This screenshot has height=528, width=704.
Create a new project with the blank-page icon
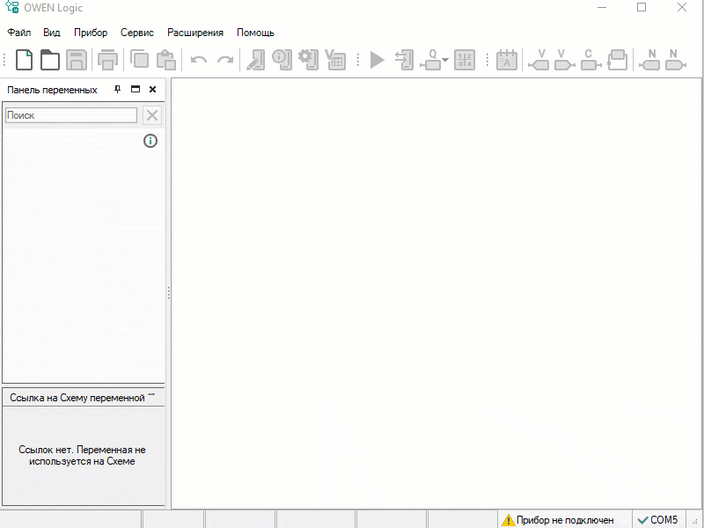[25, 60]
